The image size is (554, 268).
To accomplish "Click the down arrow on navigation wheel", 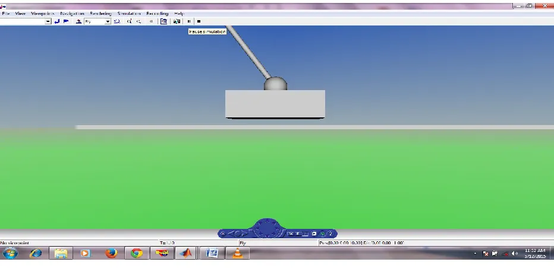I will [267, 236].
